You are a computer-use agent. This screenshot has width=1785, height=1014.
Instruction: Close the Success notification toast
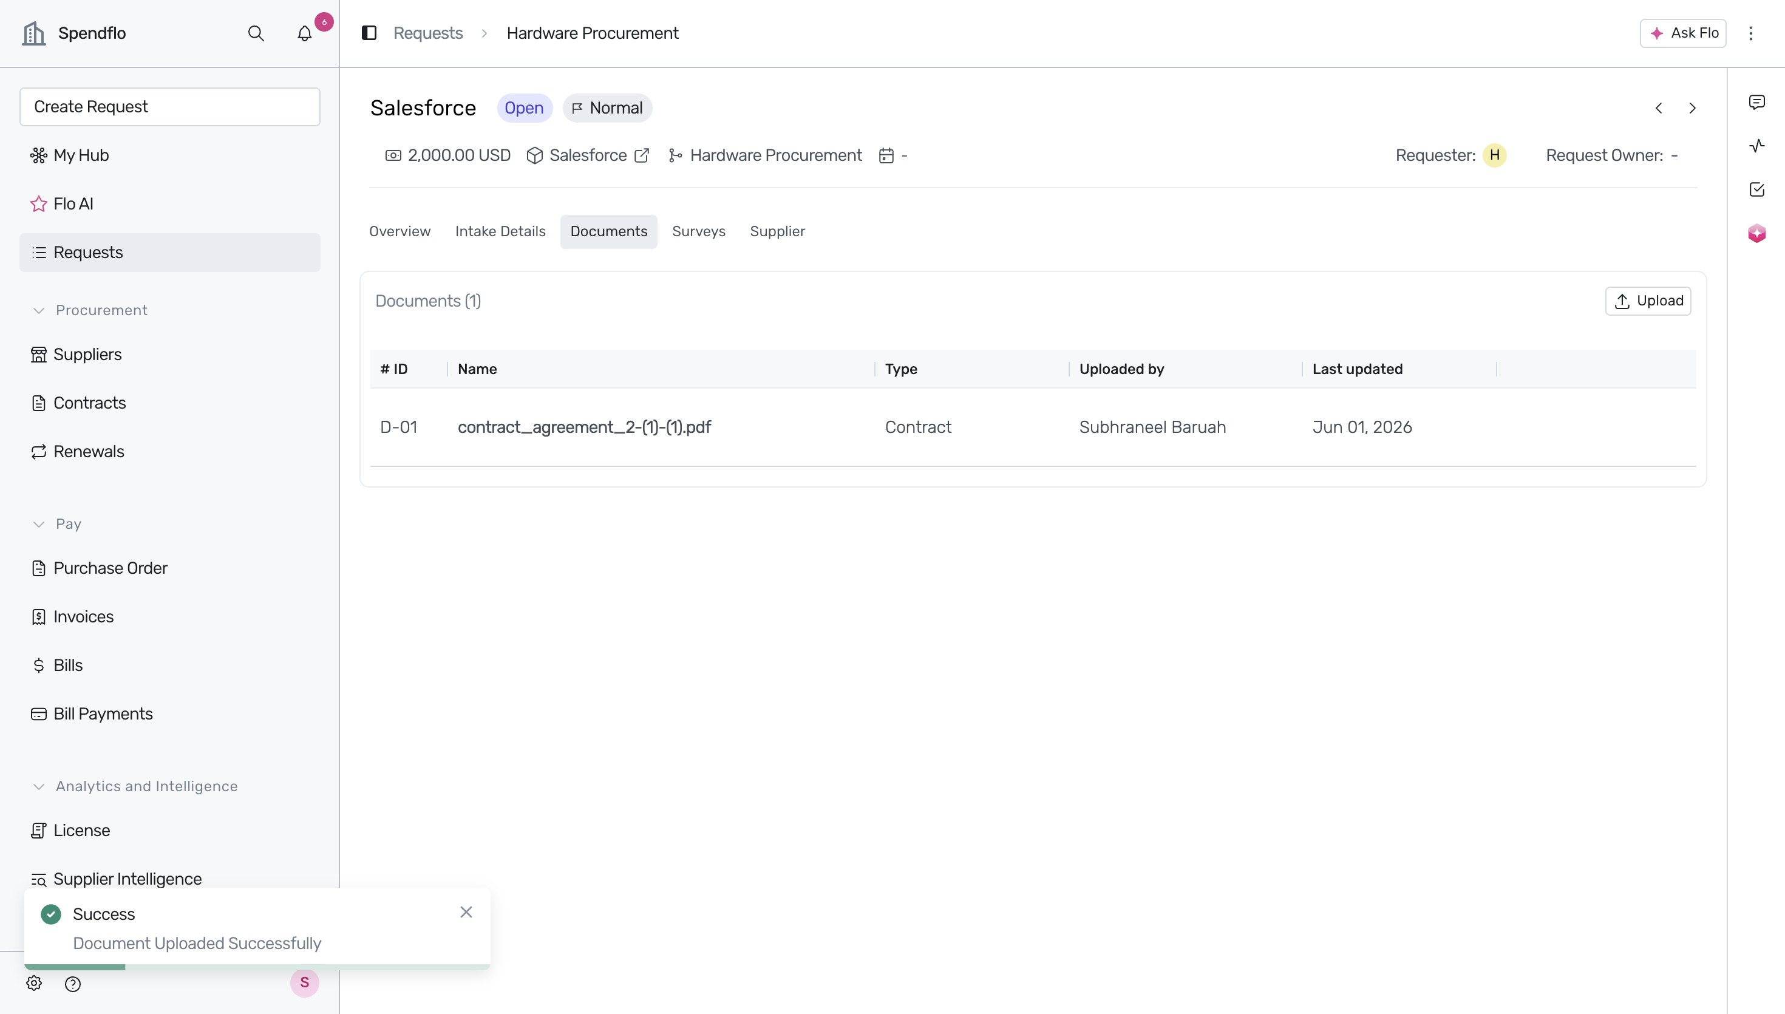coord(466,913)
